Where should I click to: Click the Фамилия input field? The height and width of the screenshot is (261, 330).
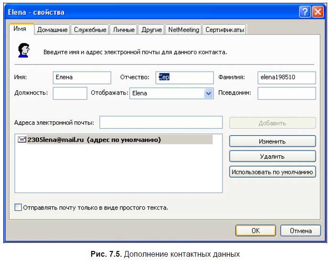(287, 77)
